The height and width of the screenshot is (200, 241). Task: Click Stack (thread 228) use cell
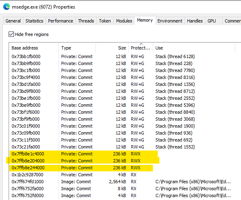[x=174, y=63]
